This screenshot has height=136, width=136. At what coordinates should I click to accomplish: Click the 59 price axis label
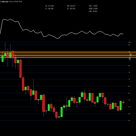[x=129, y=100]
